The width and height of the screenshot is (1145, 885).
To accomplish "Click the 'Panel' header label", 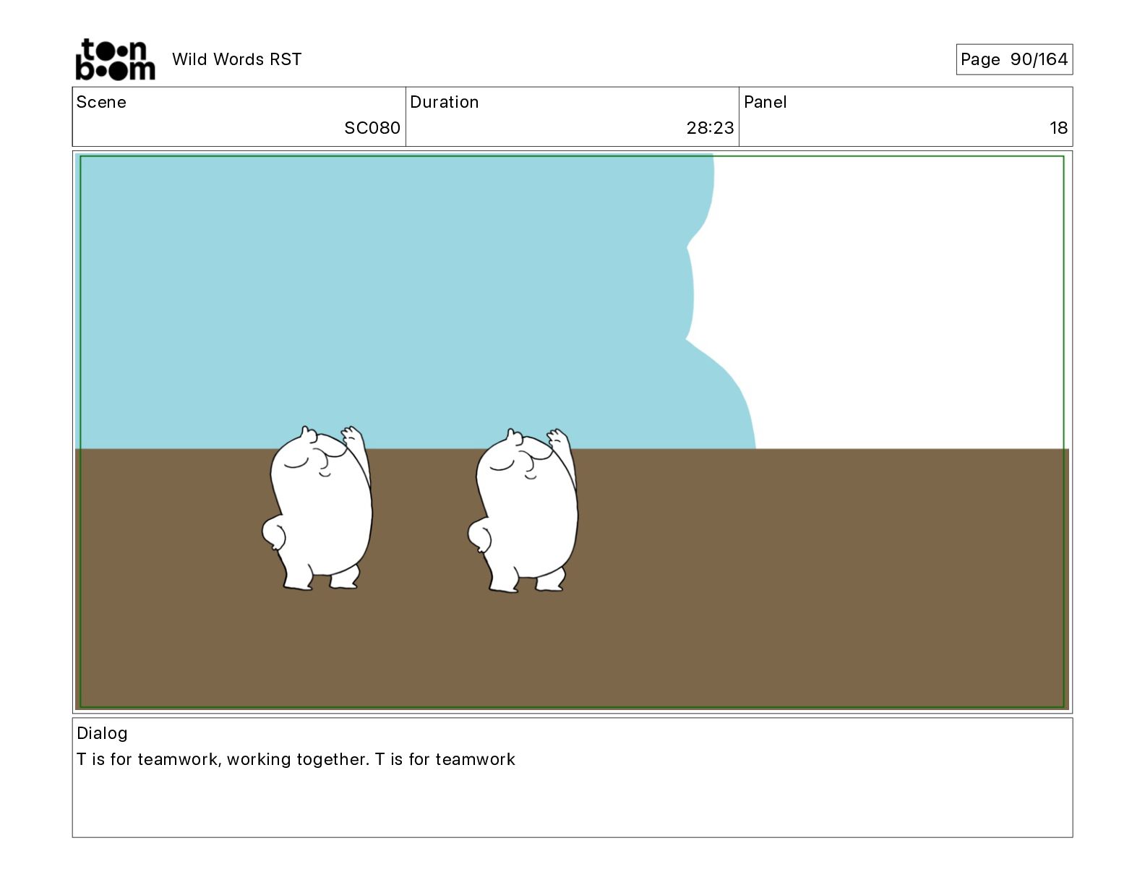I will click(765, 102).
